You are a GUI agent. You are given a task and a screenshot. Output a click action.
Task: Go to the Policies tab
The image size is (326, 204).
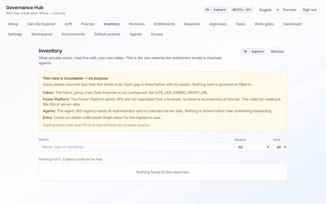[x=88, y=24]
